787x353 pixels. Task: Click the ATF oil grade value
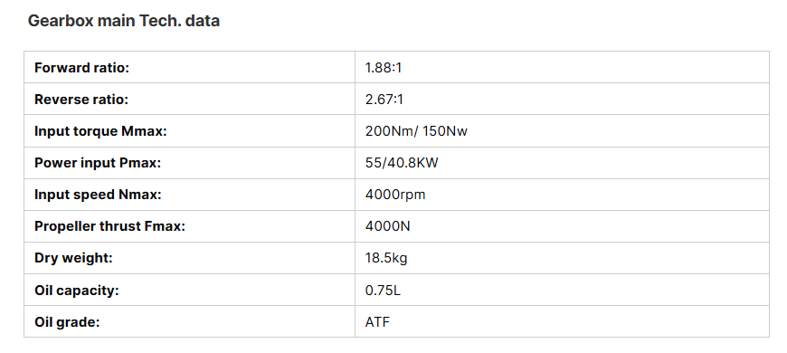coord(377,321)
